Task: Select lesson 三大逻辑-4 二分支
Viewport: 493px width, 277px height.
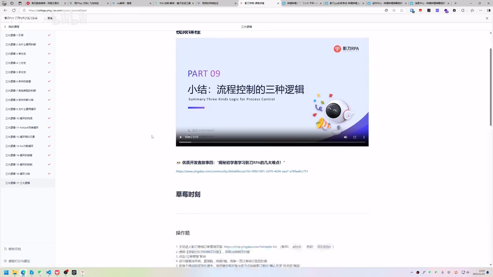Action: 27,63
